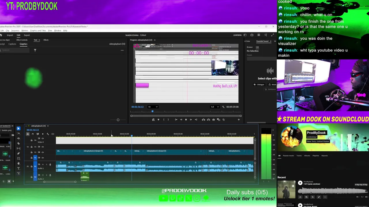Select the Selection tool arrow
The height and width of the screenshot is (207, 369).
tap(18, 129)
